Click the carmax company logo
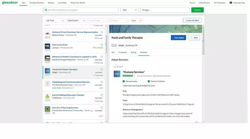Viewport: 250px width, 139px height. point(47,46)
